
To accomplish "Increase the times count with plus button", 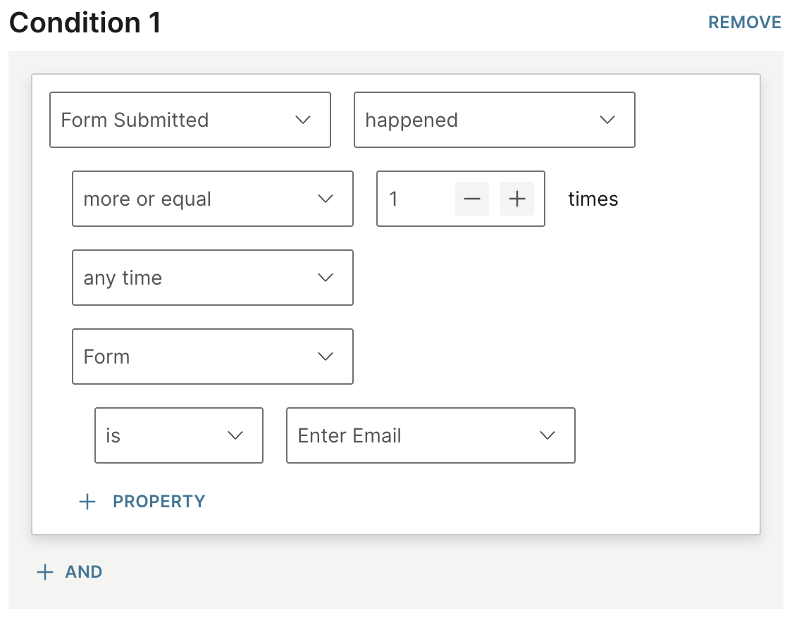I will point(517,199).
